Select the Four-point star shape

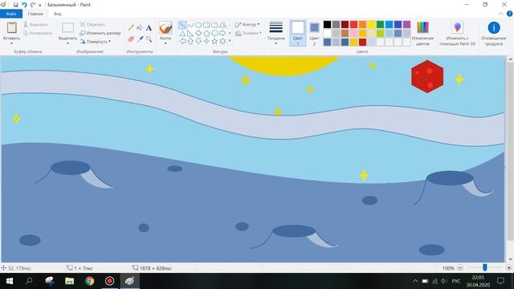206,41
